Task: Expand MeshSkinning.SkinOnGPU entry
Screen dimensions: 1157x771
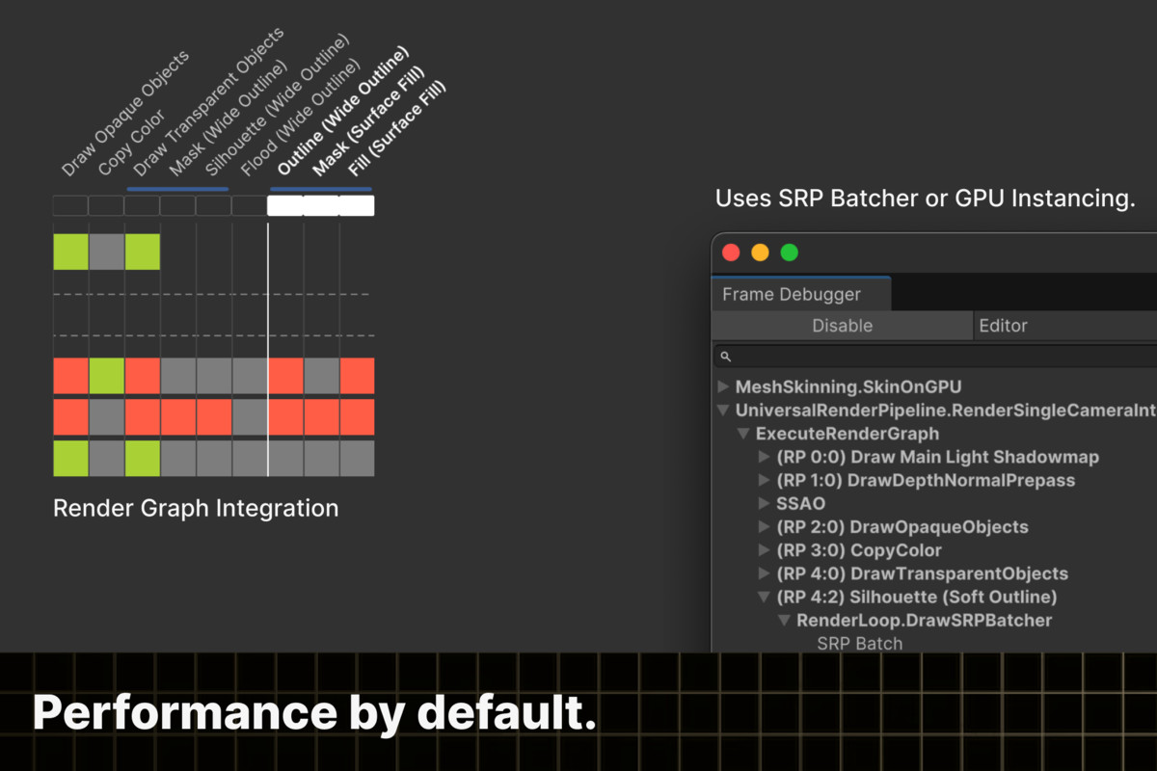Action: coord(723,387)
